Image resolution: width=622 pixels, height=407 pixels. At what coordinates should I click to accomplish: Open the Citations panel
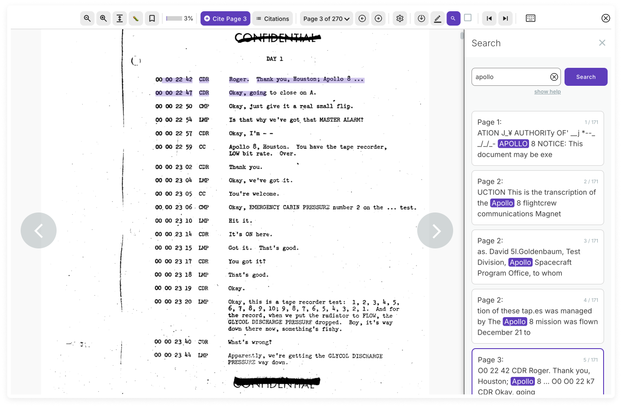click(273, 18)
